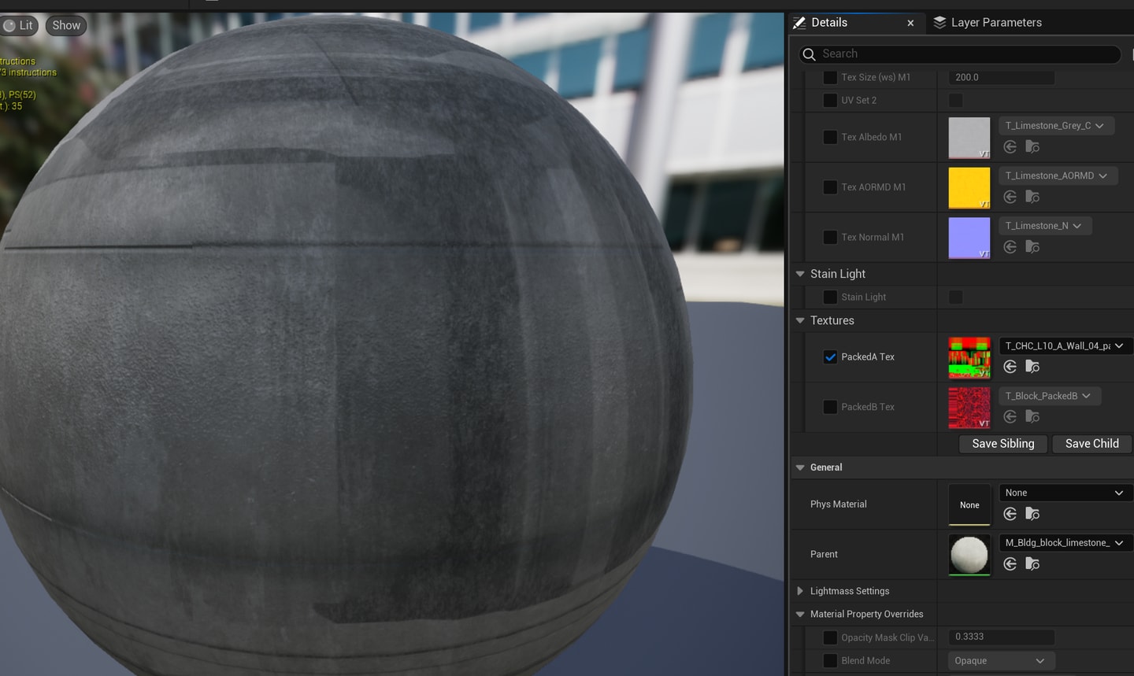The height and width of the screenshot is (676, 1134).
Task: Open the Phys Material None dropdown
Action: [1065, 493]
